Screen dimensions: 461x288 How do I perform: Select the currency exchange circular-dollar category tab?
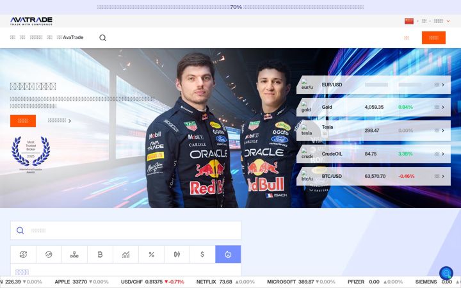point(23,254)
